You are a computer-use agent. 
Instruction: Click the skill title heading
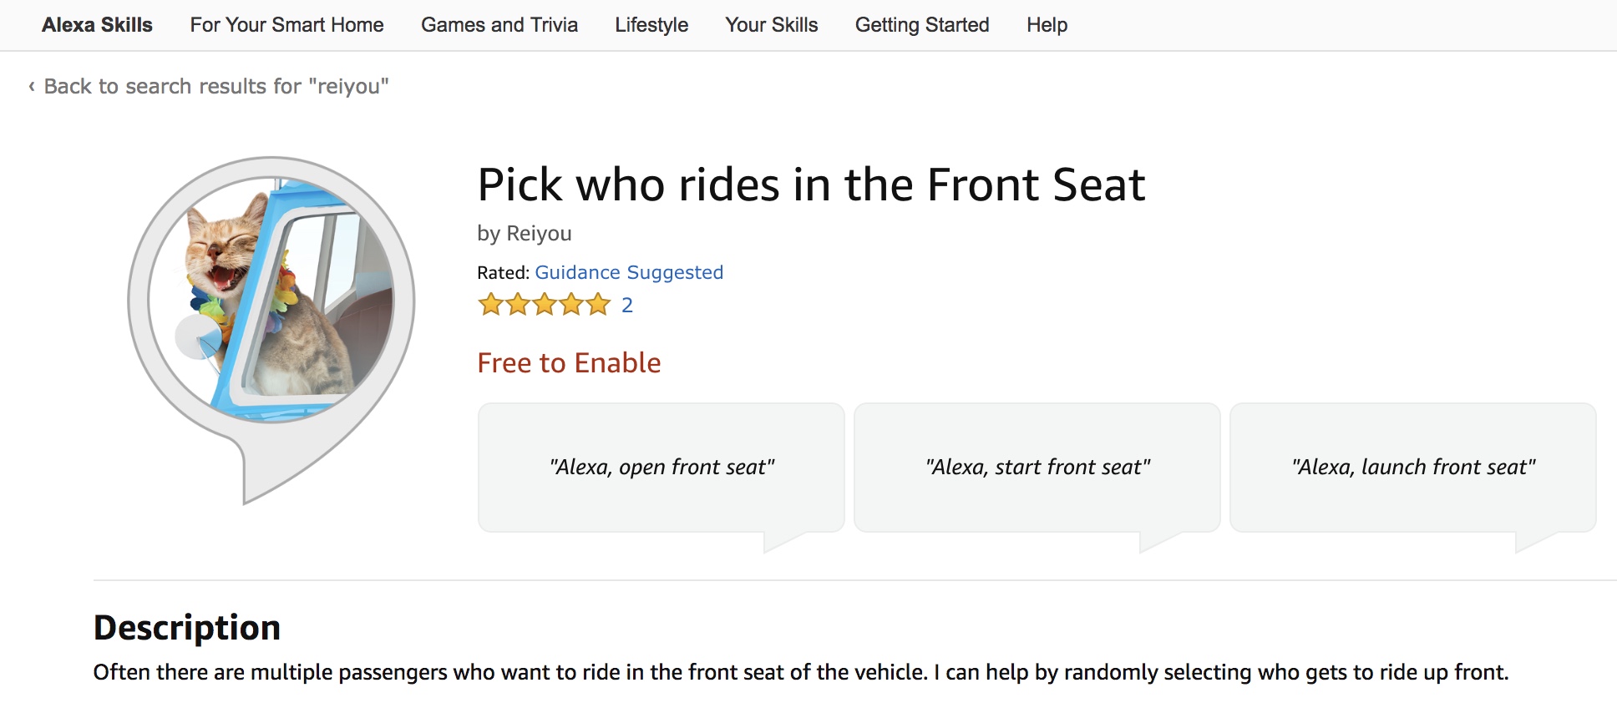point(811,185)
